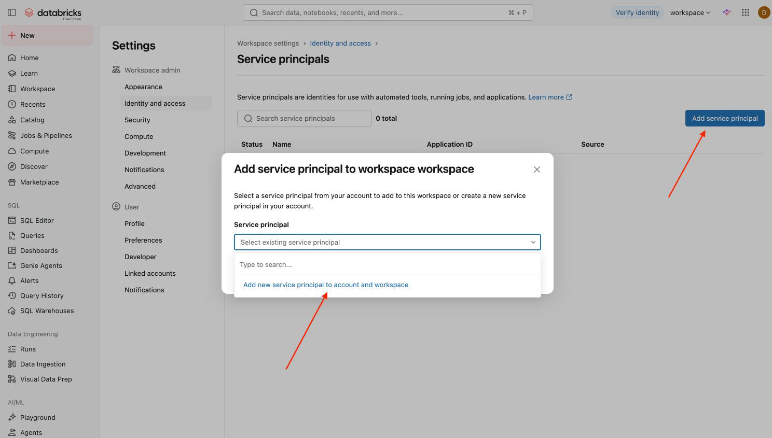Image resolution: width=772 pixels, height=438 pixels.
Task: Click Add new service principal to account link
Action: [x=326, y=285]
